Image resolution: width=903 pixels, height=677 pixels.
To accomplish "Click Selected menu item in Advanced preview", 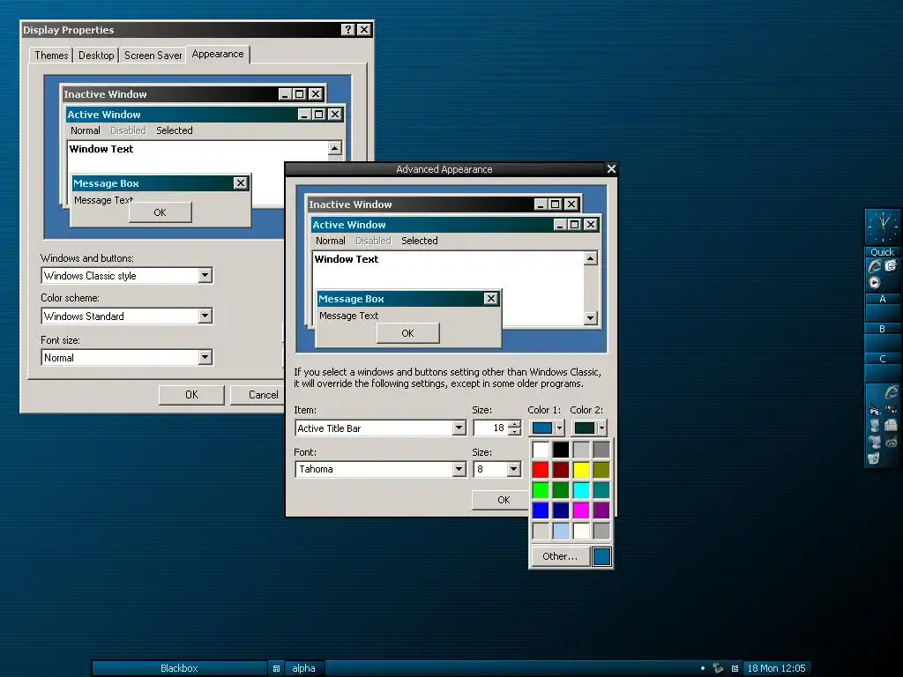I will (419, 241).
